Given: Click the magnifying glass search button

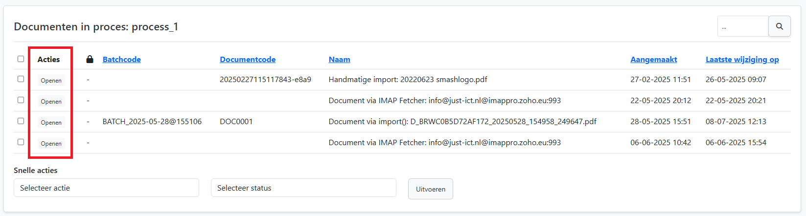Looking at the screenshot, I should pyautogui.click(x=780, y=26).
